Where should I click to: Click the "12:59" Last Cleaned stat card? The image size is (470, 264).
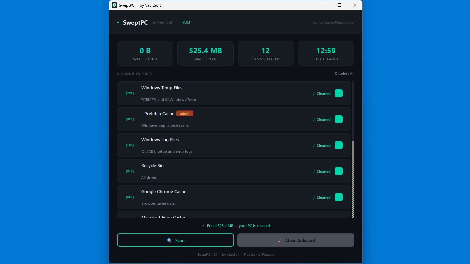[x=326, y=53]
